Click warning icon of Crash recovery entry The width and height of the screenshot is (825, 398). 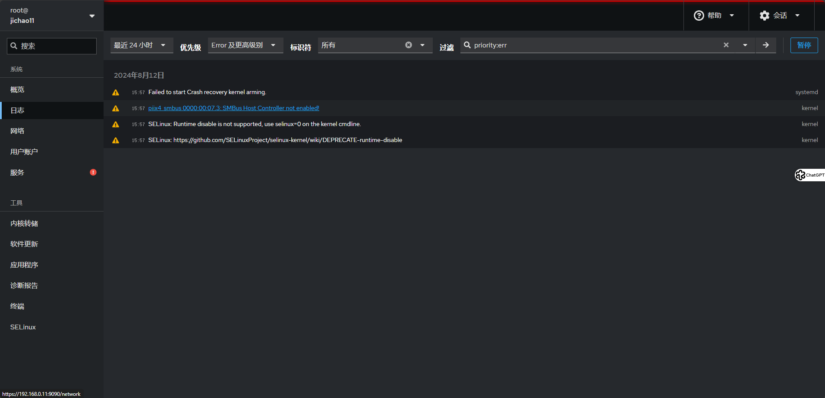point(116,92)
